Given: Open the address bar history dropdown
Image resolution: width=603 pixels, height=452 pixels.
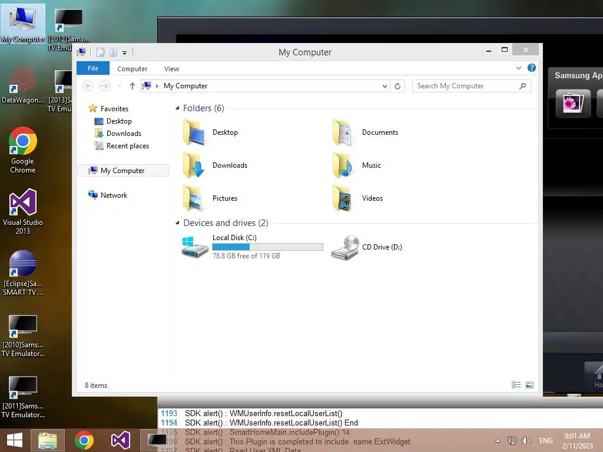Looking at the screenshot, I should 385,86.
